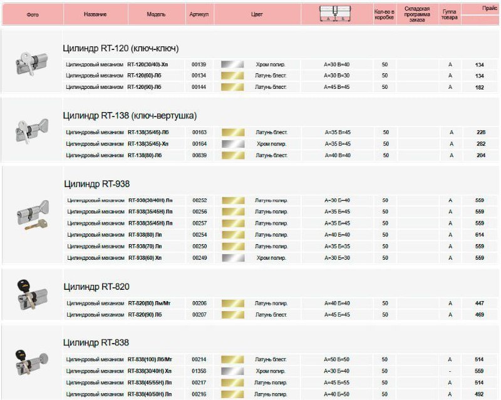Screen dimensions: 501x400
Task: Select model RT-820(80) Лм/Мт
Action: point(149,303)
